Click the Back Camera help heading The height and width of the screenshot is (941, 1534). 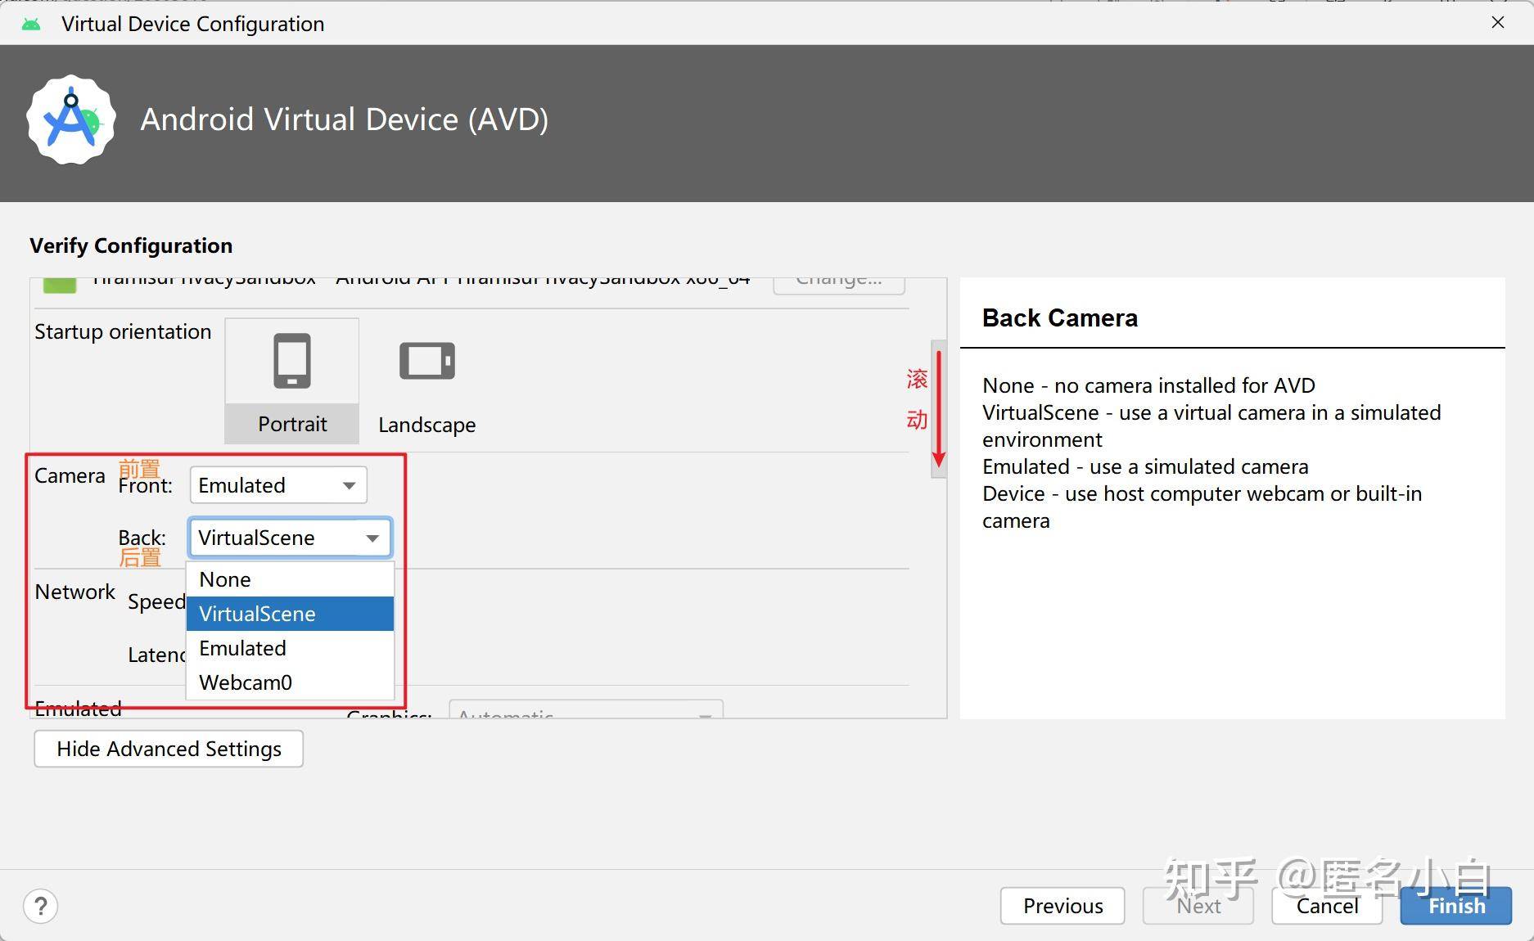tap(1060, 317)
